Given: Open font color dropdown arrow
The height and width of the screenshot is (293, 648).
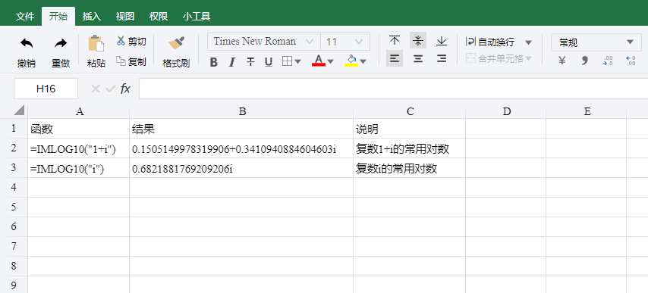Looking at the screenshot, I should tap(330, 62).
